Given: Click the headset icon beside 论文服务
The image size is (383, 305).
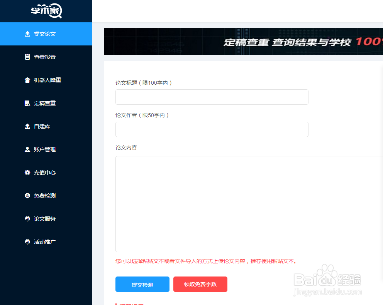Looking at the screenshot, I should pos(27,219).
